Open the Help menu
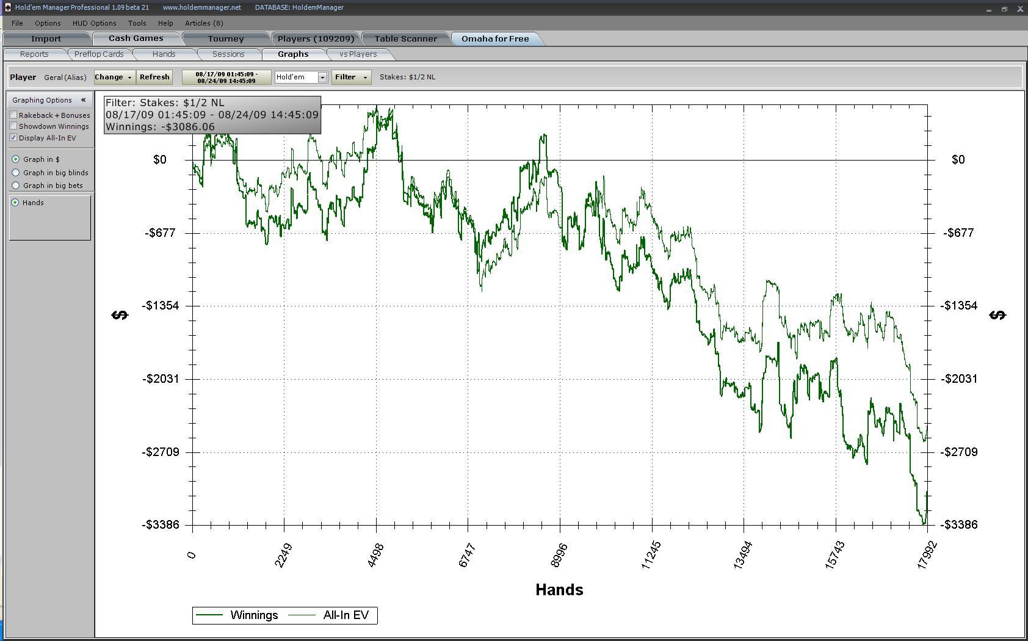The width and height of the screenshot is (1028, 641). tap(165, 23)
